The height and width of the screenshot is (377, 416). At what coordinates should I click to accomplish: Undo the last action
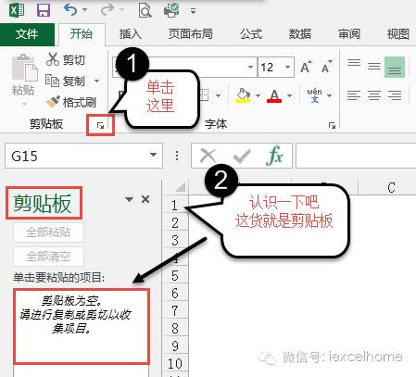[x=70, y=10]
